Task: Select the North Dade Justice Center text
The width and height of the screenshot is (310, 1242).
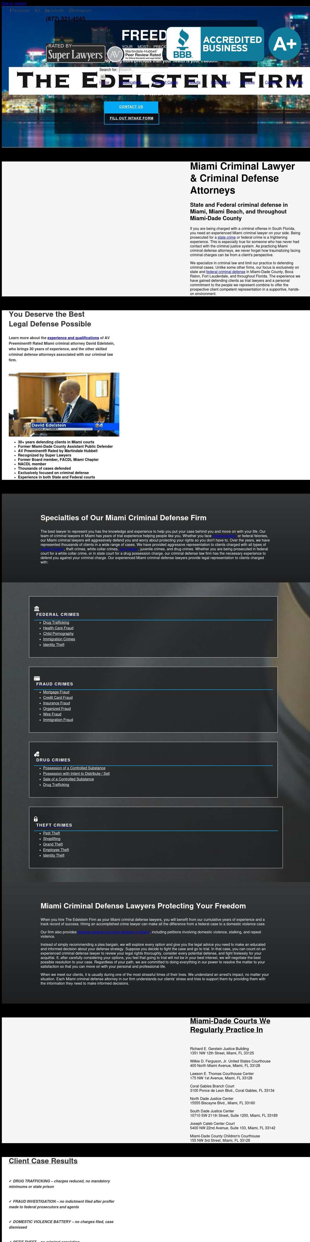Action: click(x=212, y=1099)
